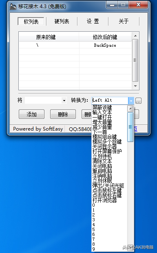157x253 pixels.
Task: Choose 打开浏览器 option in list
Action: tap(104, 200)
